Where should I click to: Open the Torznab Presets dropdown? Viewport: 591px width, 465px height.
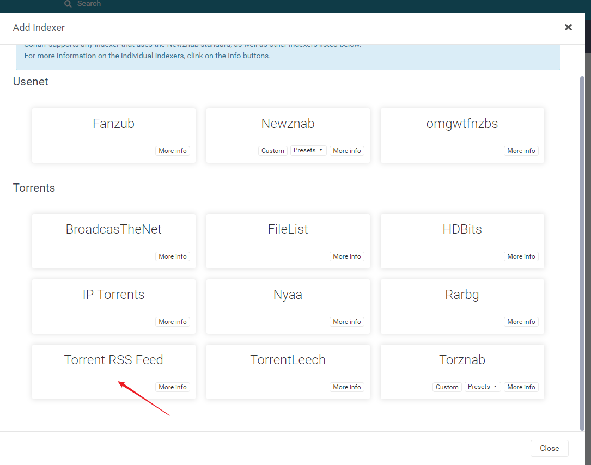click(483, 387)
